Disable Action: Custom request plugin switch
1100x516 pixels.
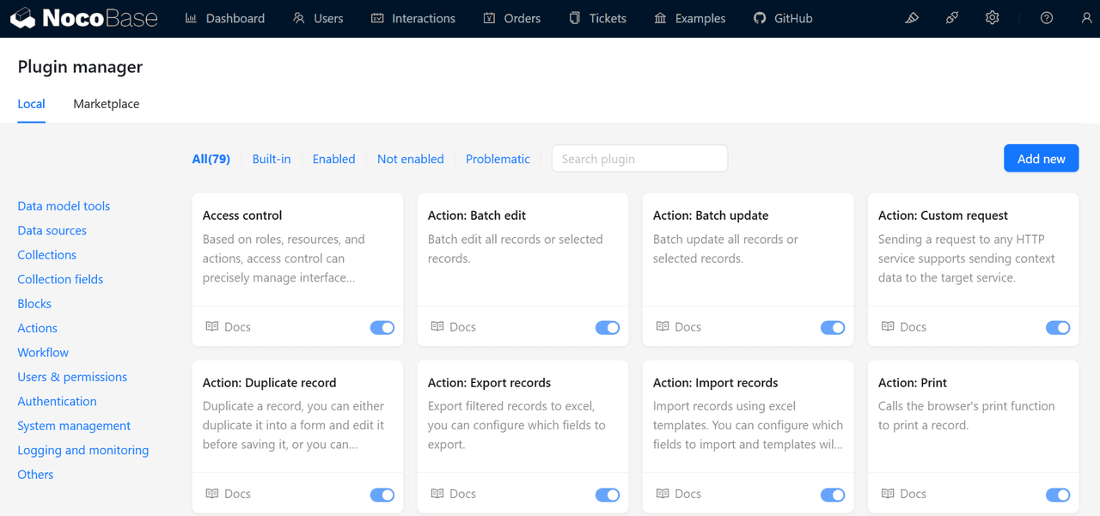click(1058, 327)
